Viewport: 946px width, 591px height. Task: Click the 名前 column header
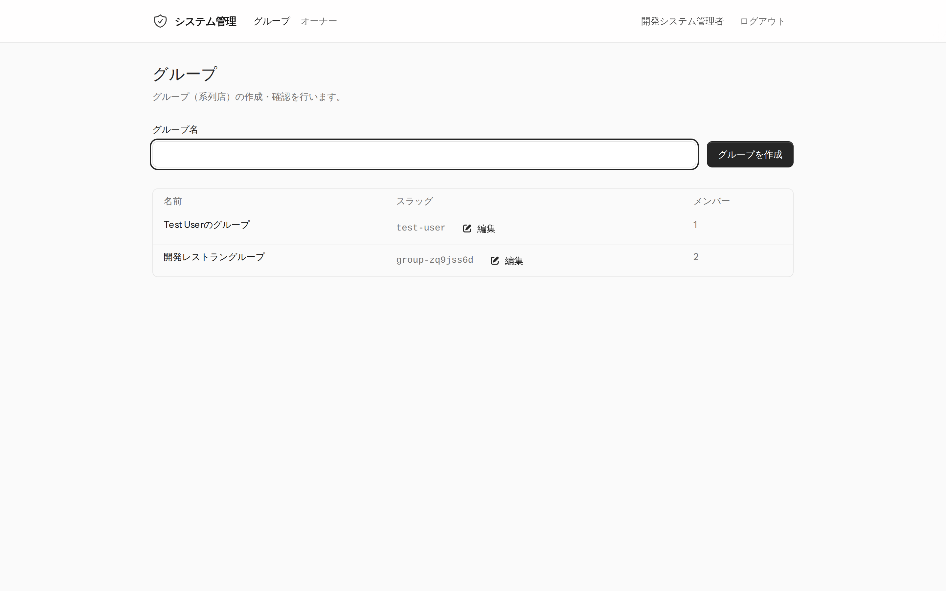(172, 201)
